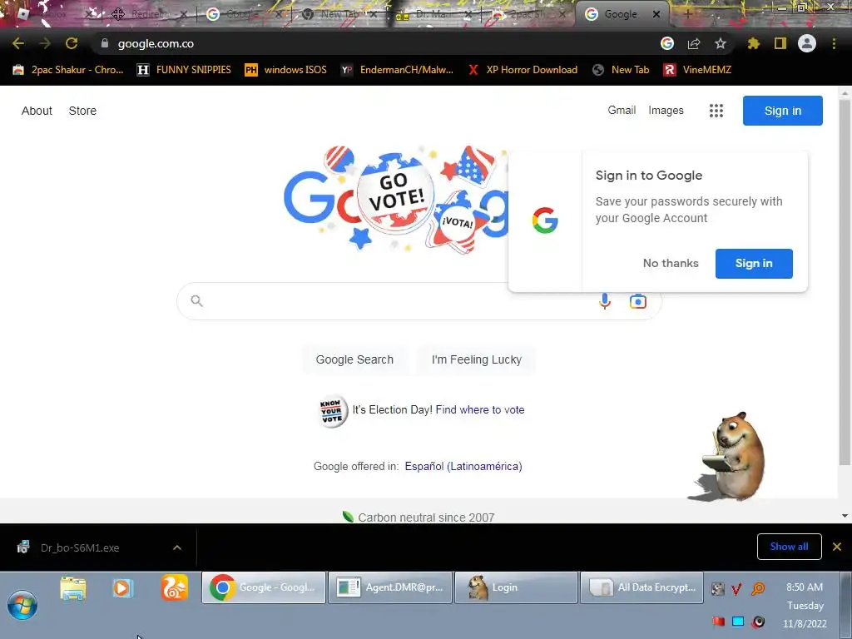Switch to the All Data Encrypt... taskbar window

(641, 587)
